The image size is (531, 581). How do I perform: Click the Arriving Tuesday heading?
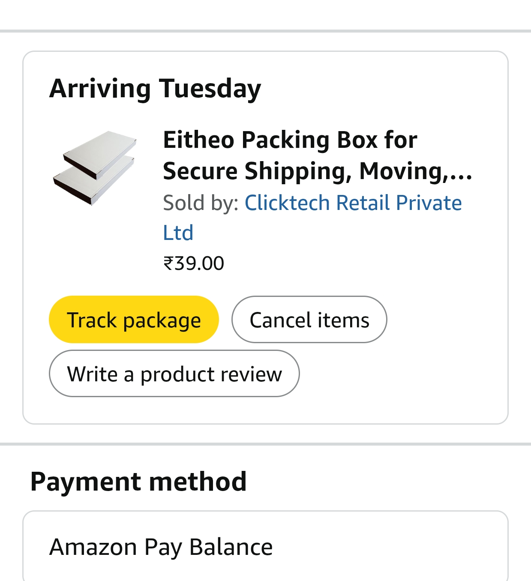tap(155, 88)
